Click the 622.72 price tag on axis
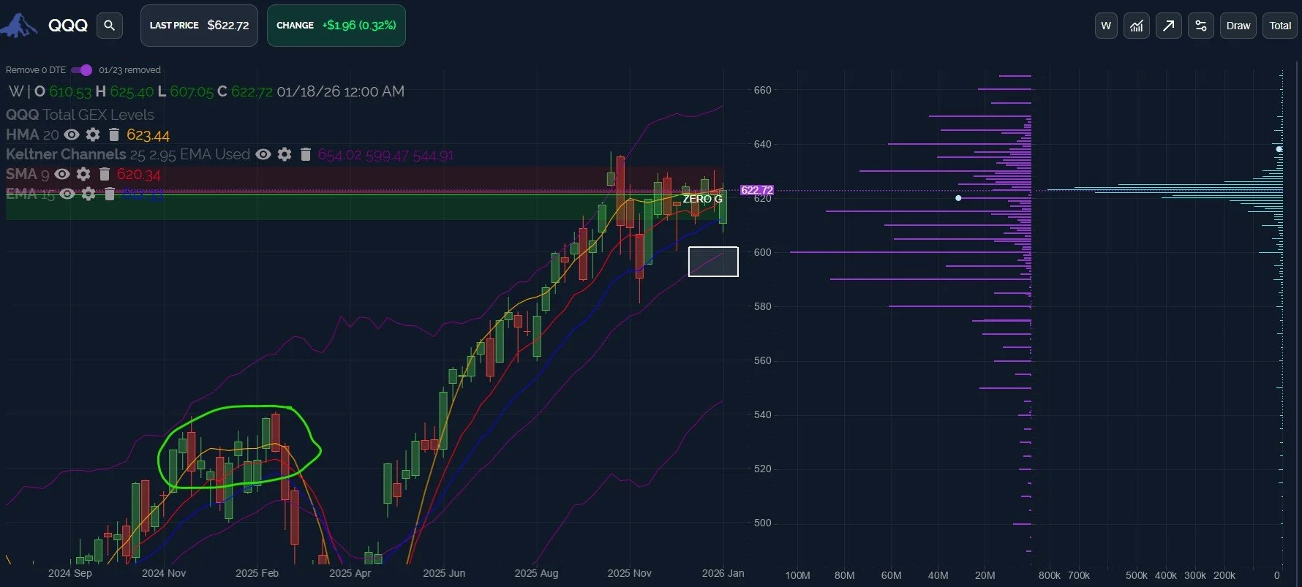Viewport: 1302px width, 587px height. [757, 190]
